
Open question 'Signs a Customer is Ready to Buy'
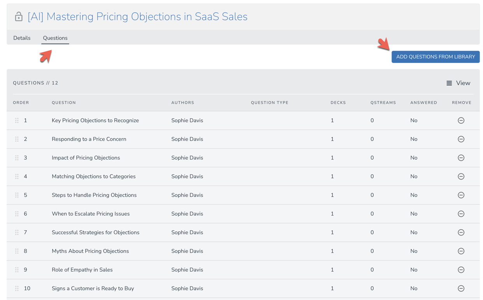coord(93,289)
